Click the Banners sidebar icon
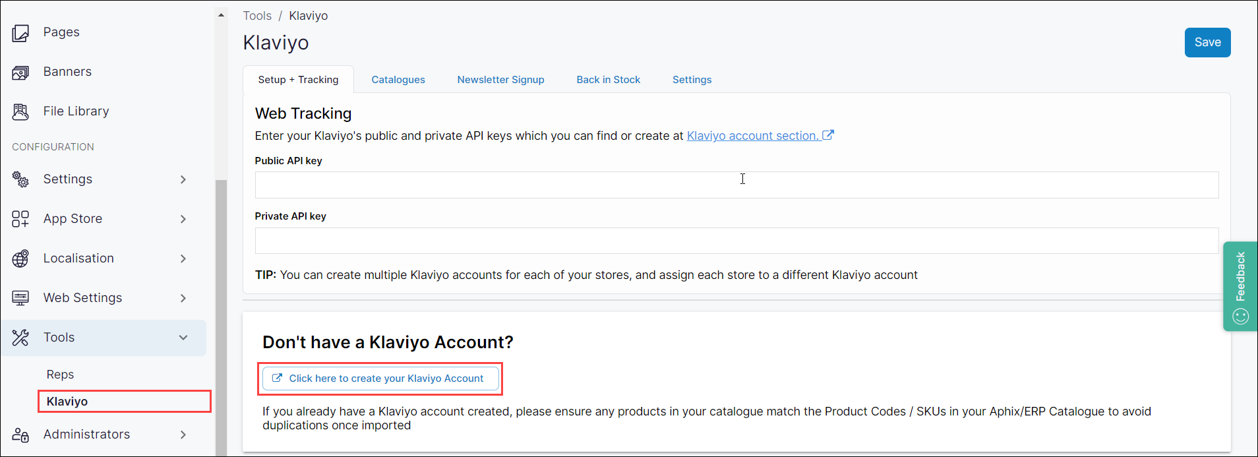Screen dimensions: 1258x457 (20, 73)
